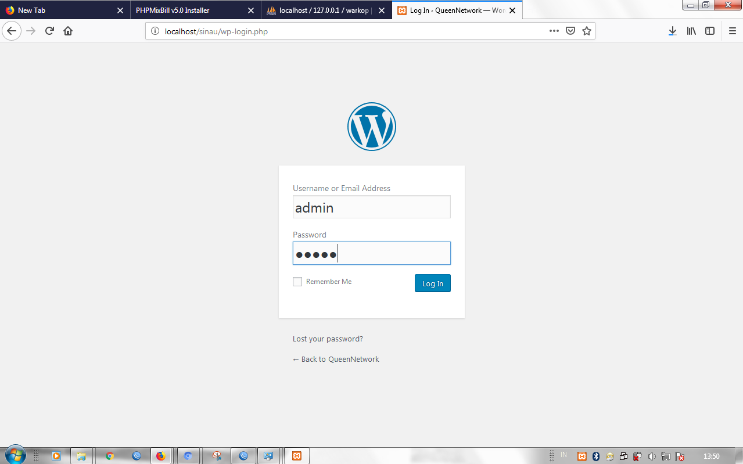Click the WordPress logo above the form
This screenshot has width=743, height=464.
click(372, 127)
